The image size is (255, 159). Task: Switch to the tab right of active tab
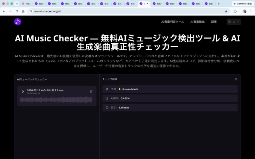pyautogui.click(x=157, y=4)
